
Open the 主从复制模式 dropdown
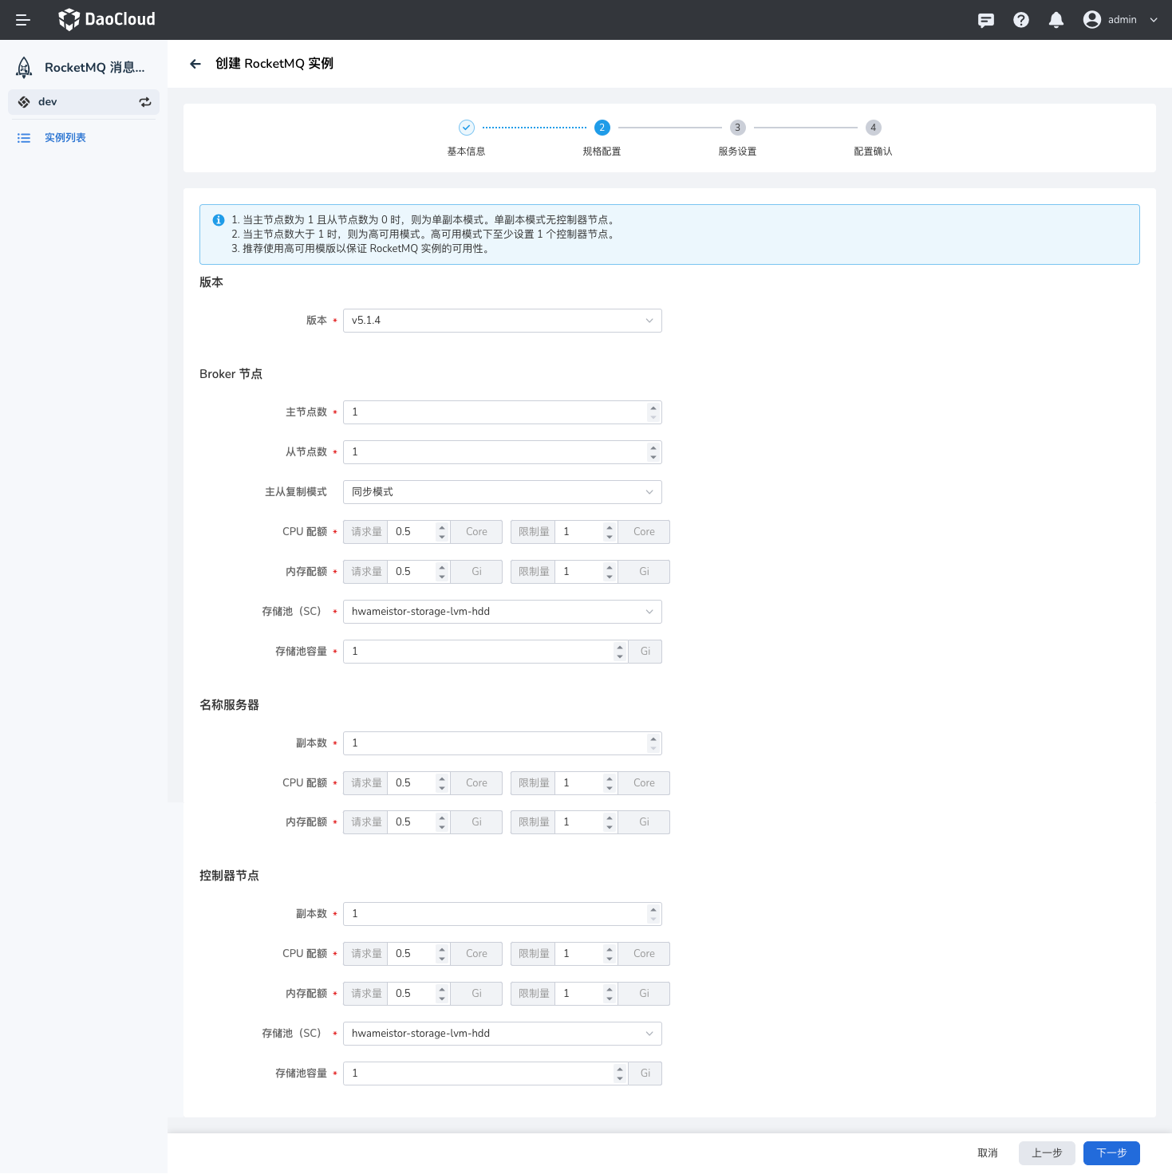tap(502, 491)
